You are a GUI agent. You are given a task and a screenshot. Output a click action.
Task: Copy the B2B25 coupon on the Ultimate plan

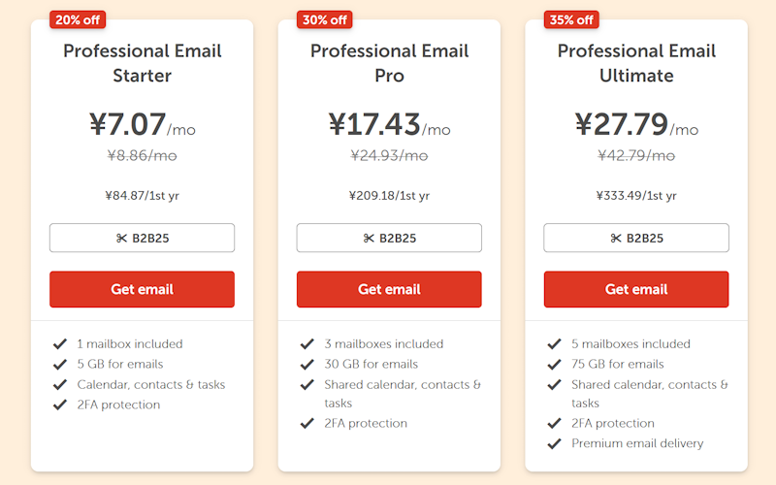(636, 239)
